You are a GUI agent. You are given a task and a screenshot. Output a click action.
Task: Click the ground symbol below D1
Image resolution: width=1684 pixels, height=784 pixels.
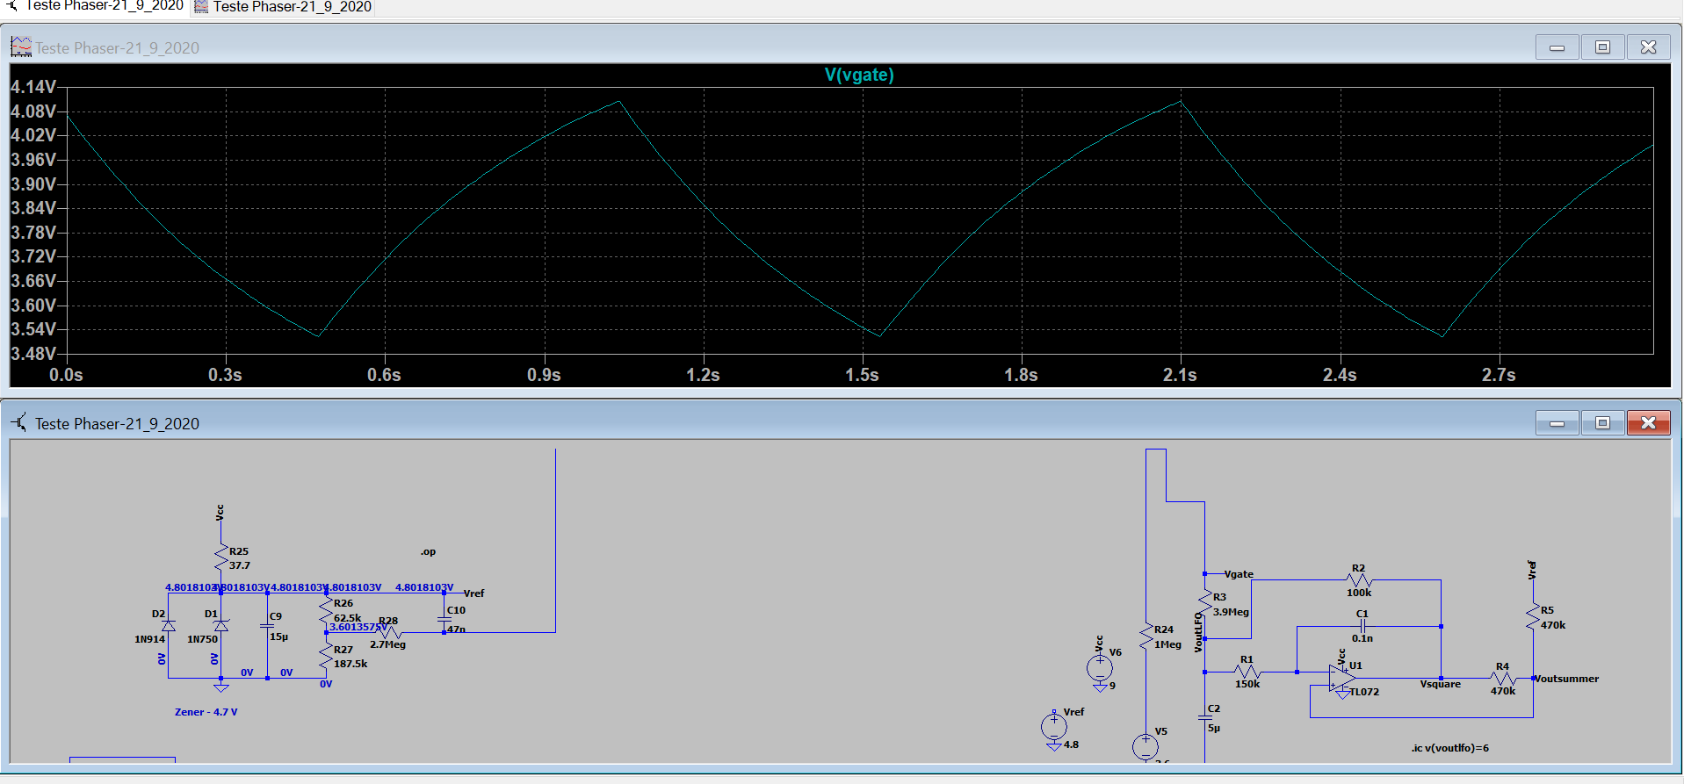221,687
